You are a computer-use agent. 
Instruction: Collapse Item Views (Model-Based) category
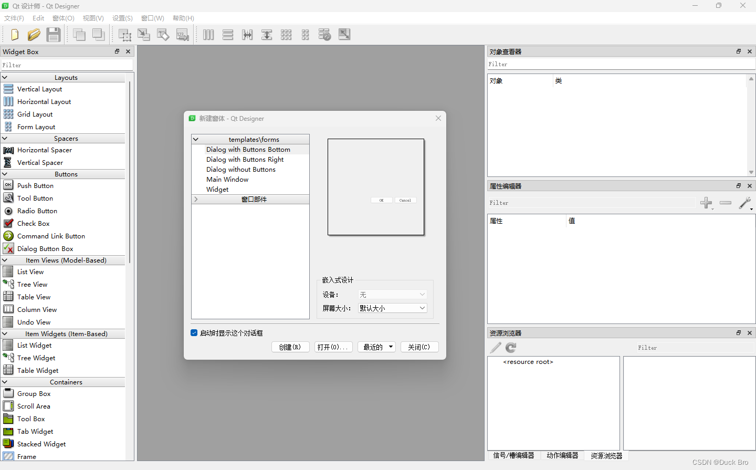[5, 260]
